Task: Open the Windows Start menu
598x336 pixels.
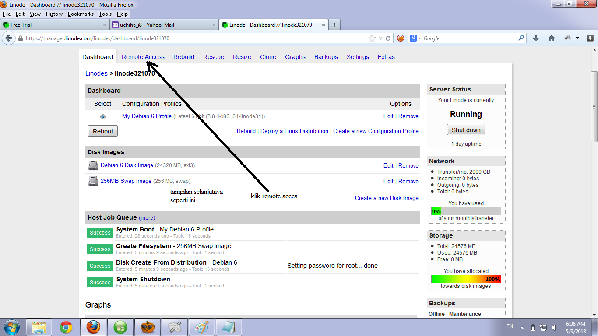Action: (x=12, y=327)
